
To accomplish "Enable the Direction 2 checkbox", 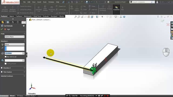I will [x=2, y=68].
